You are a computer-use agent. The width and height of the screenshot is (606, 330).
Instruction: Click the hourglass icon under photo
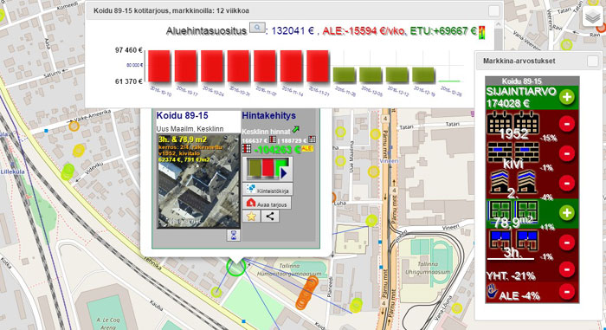pyautogui.click(x=234, y=235)
